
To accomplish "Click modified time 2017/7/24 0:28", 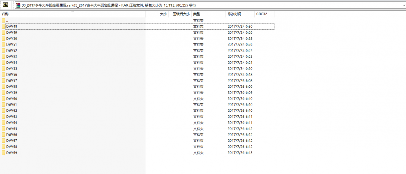I will tap(240, 38).
